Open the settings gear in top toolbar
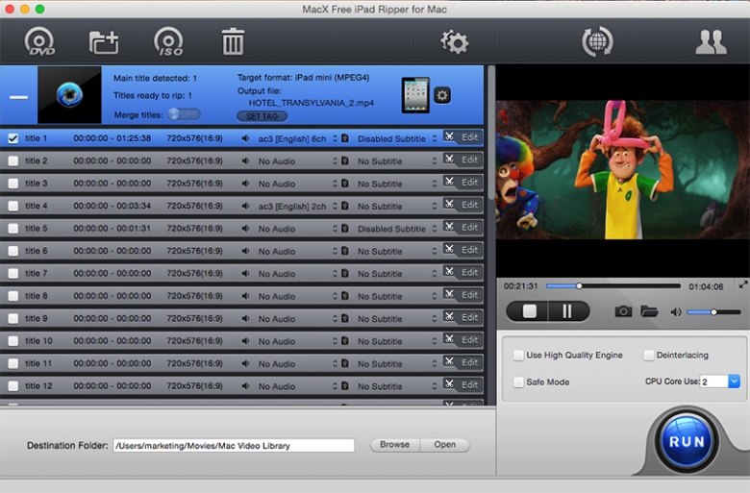The height and width of the screenshot is (493, 750). [x=454, y=41]
